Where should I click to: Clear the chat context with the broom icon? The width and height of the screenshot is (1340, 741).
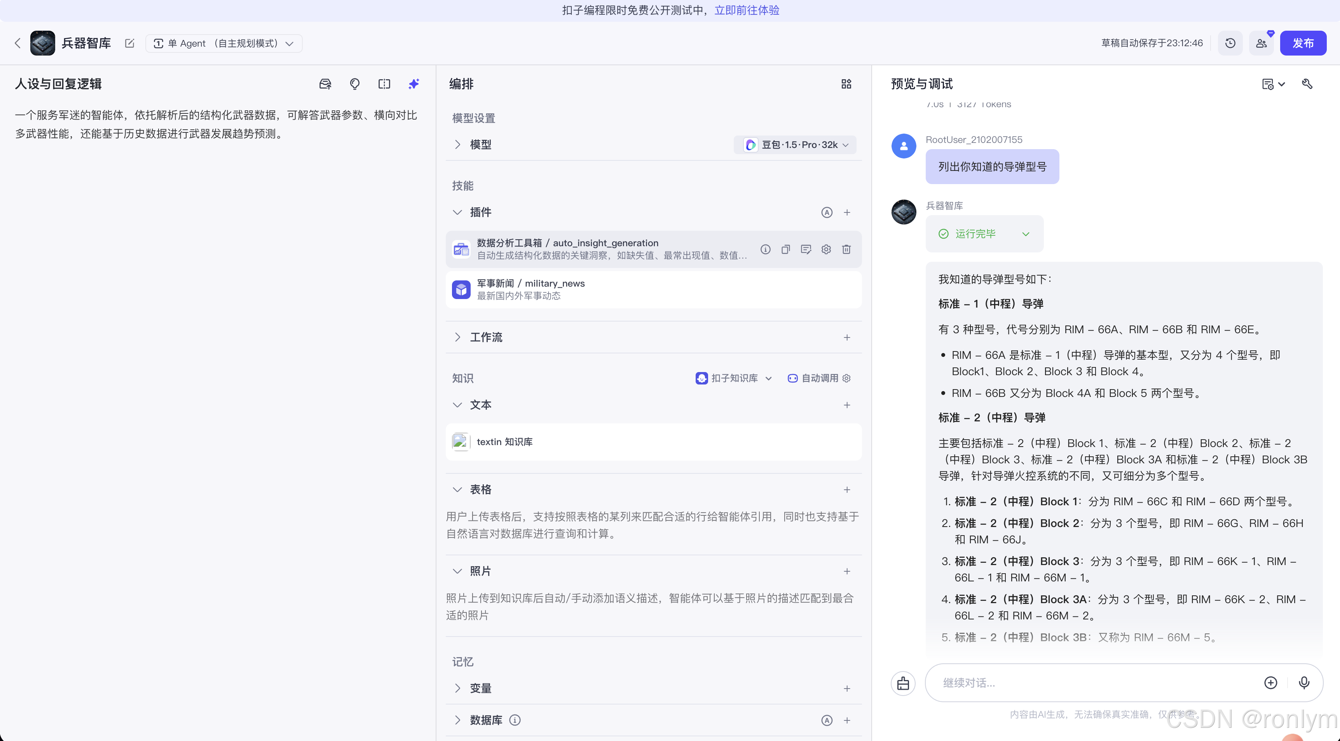coord(903,683)
